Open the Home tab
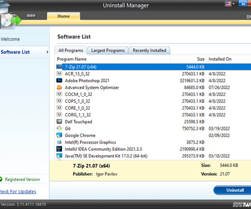 63,16
